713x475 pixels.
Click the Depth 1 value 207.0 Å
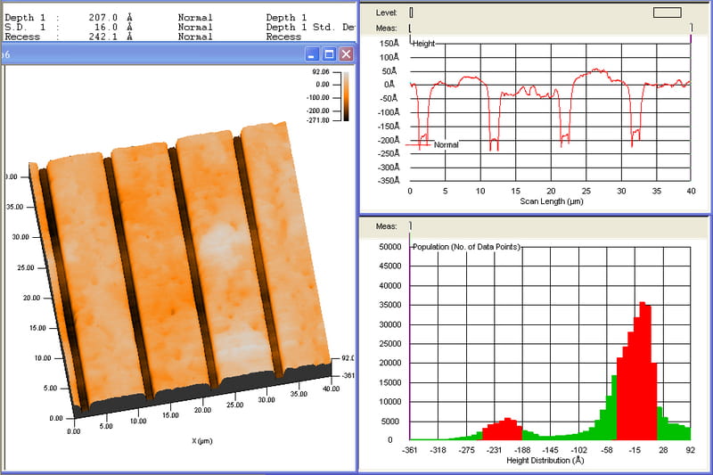click(111, 18)
